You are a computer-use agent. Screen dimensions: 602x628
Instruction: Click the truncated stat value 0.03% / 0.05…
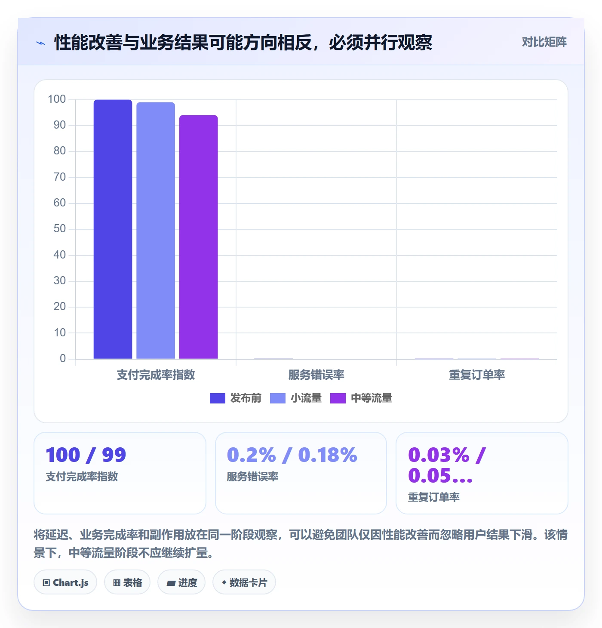pos(447,465)
